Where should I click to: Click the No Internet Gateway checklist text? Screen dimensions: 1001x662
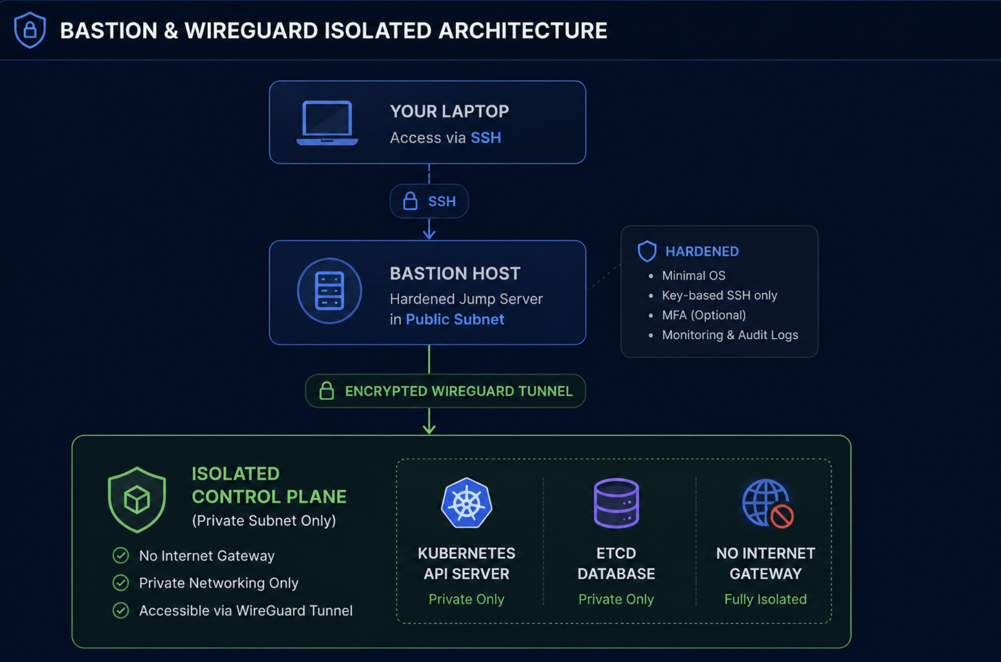click(x=207, y=555)
